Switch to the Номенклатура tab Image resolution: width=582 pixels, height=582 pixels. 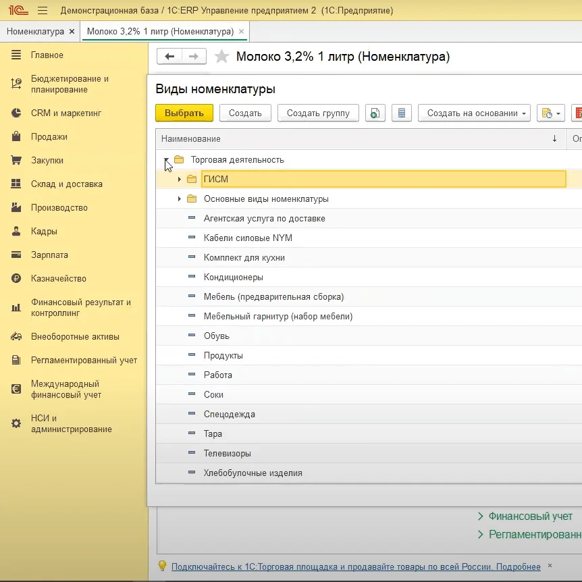35,32
